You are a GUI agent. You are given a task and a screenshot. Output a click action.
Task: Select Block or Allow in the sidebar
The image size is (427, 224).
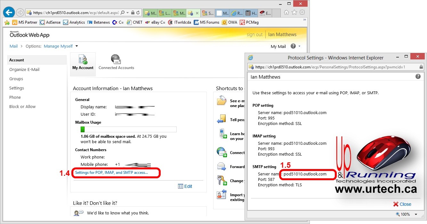point(22,106)
